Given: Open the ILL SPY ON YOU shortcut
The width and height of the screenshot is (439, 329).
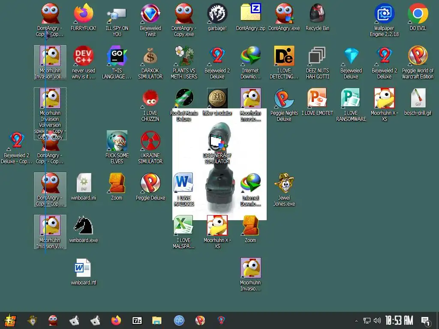Looking at the screenshot, I should tap(117, 20).
